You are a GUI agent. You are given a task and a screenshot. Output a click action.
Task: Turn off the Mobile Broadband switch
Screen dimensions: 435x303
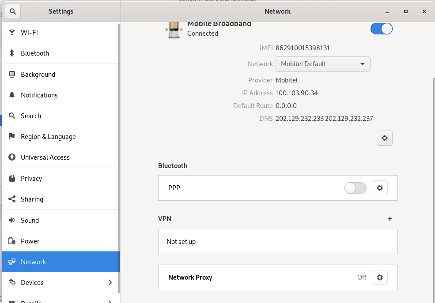click(x=381, y=29)
